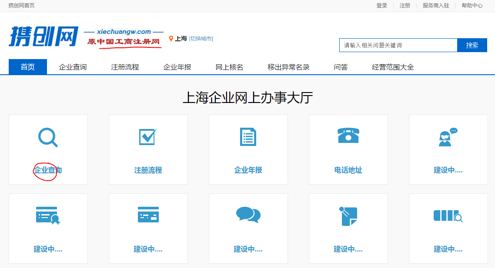
Task: Open the 注册流程 card label
Action: click(148, 170)
